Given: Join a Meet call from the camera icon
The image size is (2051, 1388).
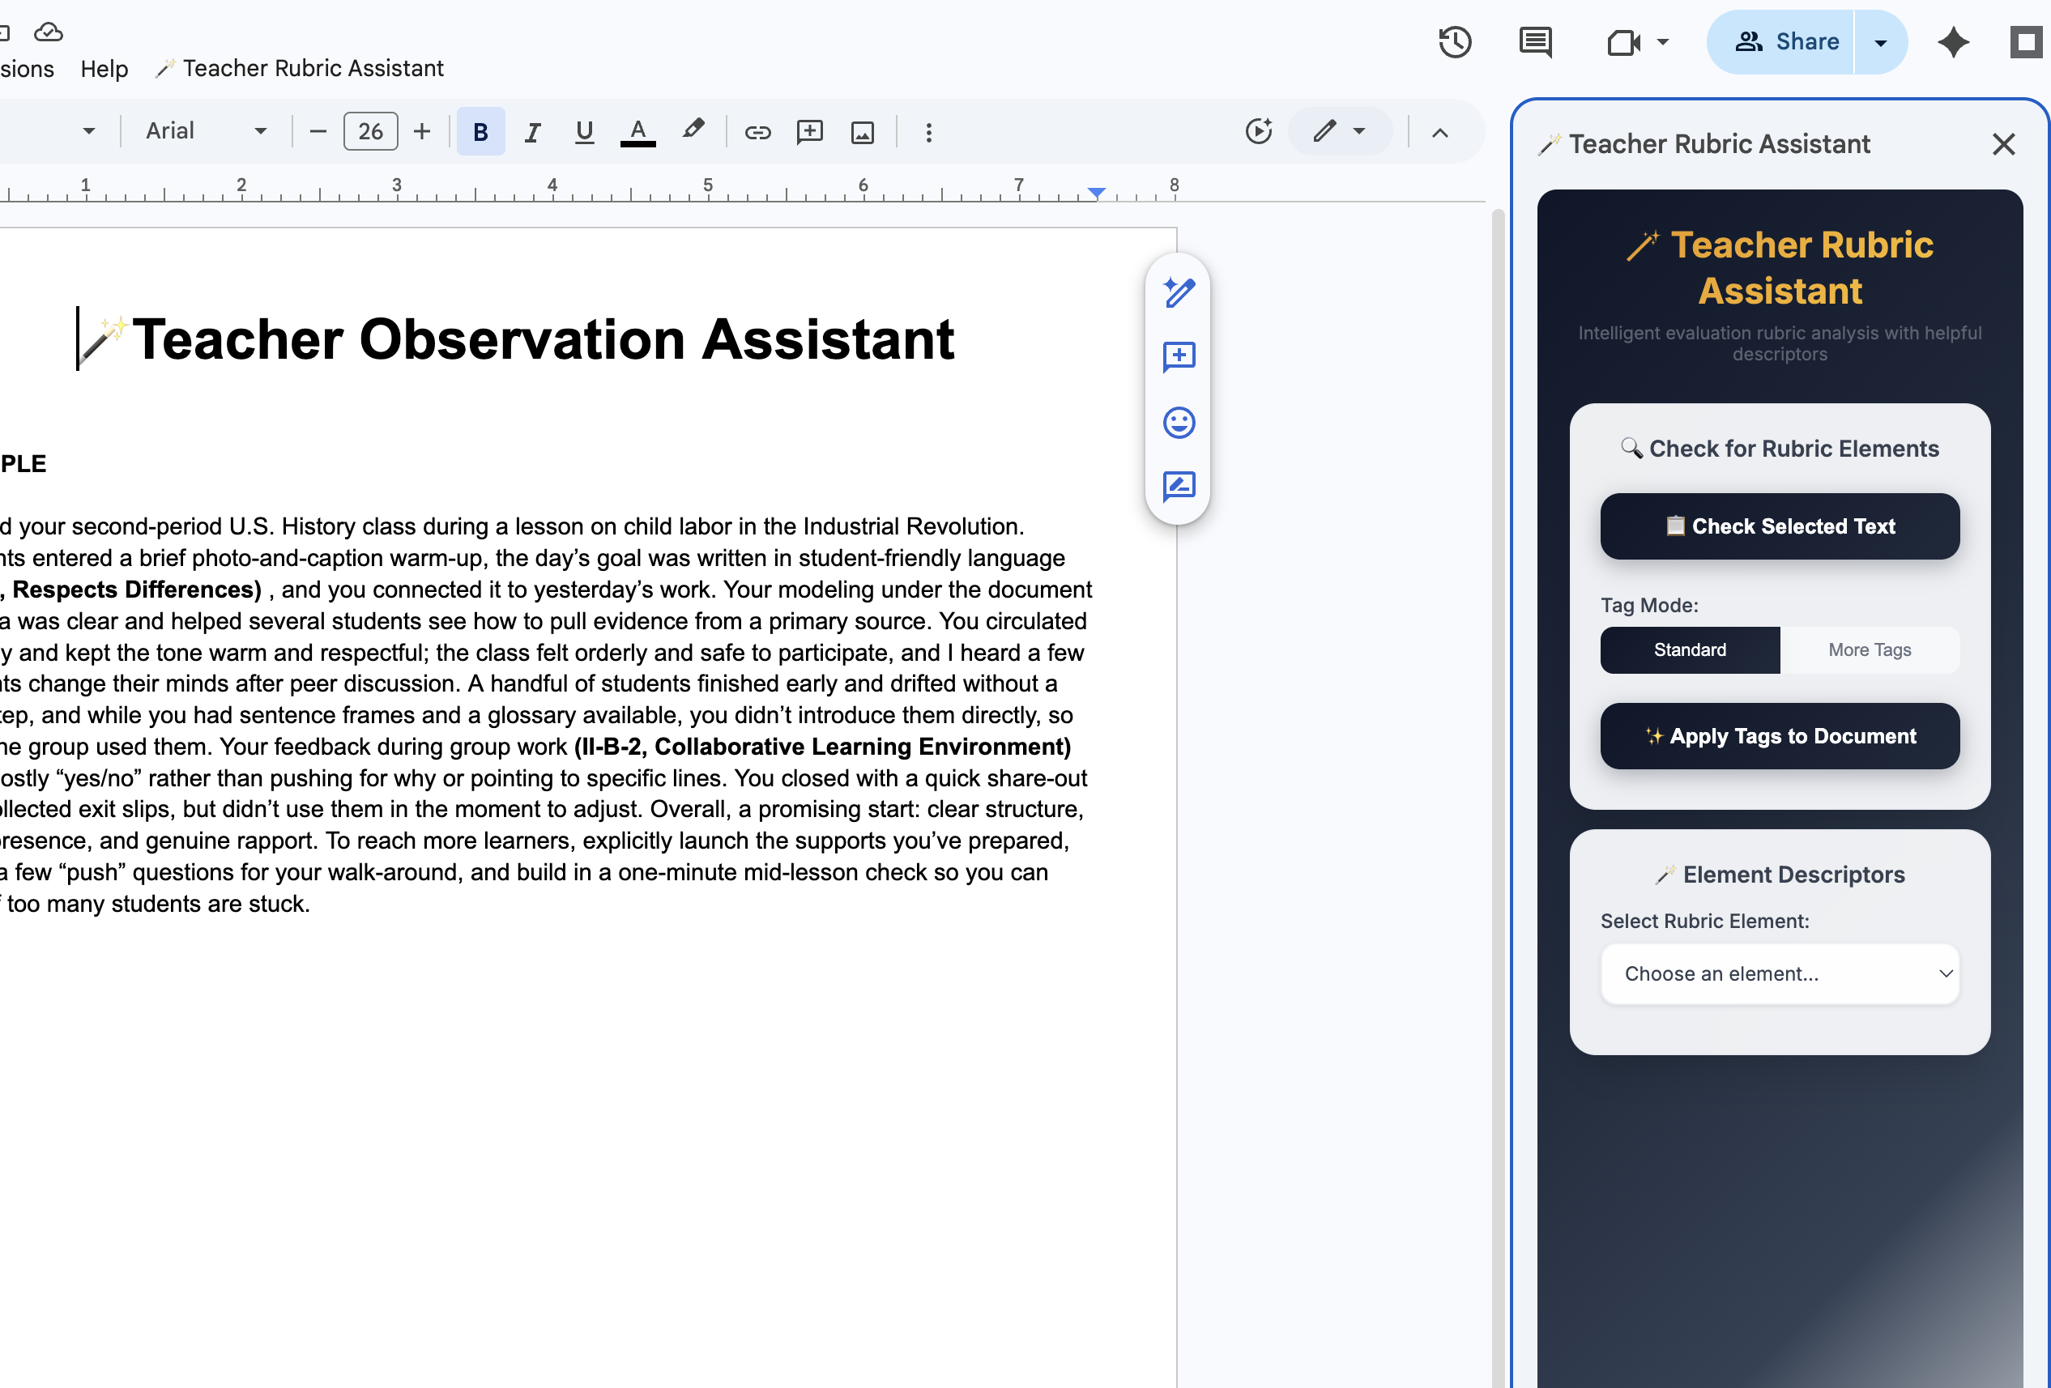Looking at the screenshot, I should 1626,41.
